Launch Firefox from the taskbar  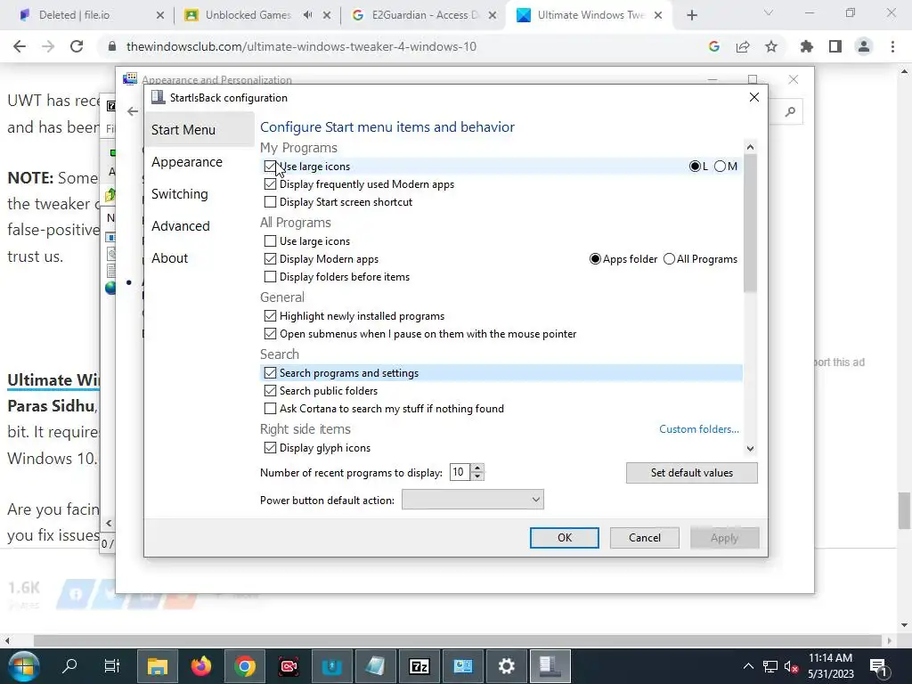201,665
